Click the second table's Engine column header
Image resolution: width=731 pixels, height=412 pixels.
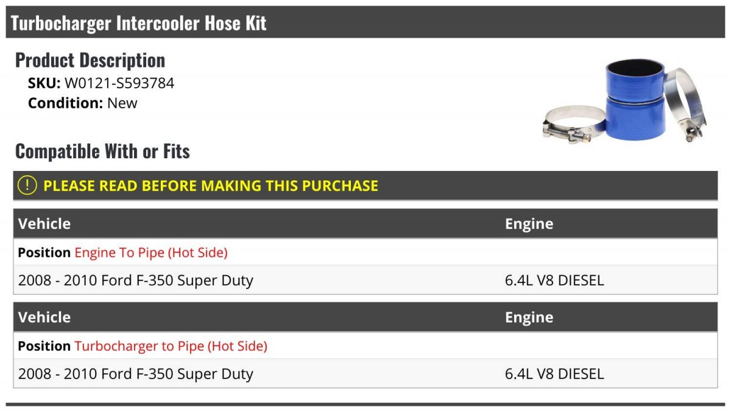pos(529,318)
